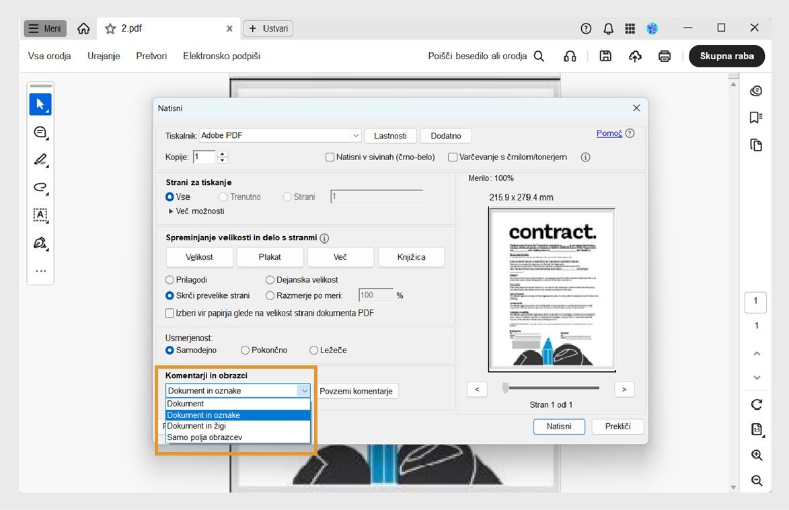The image size is (789, 510).
Task: Increase copies with stepper arrows
Action: [223, 154]
